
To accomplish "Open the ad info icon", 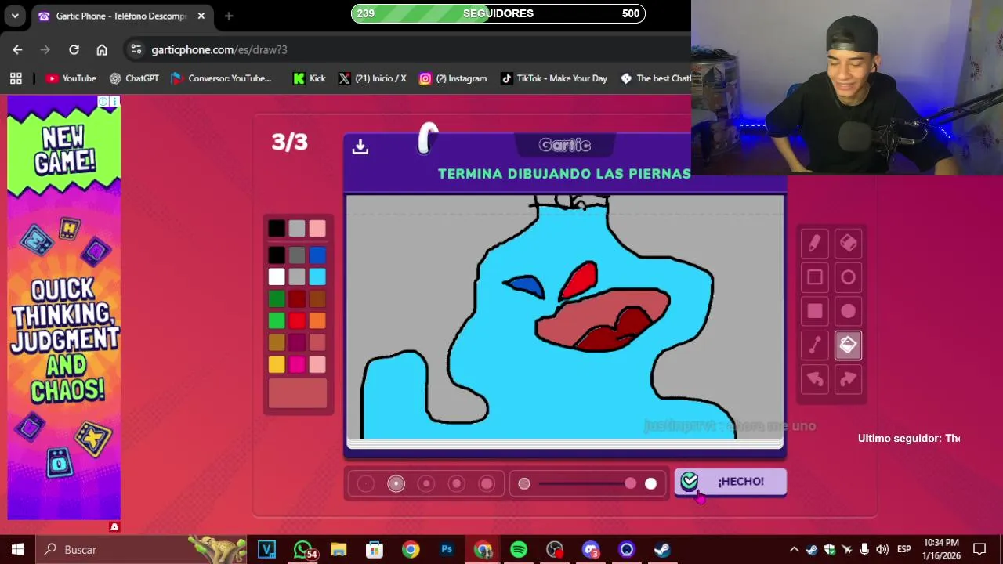I will pyautogui.click(x=103, y=102).
